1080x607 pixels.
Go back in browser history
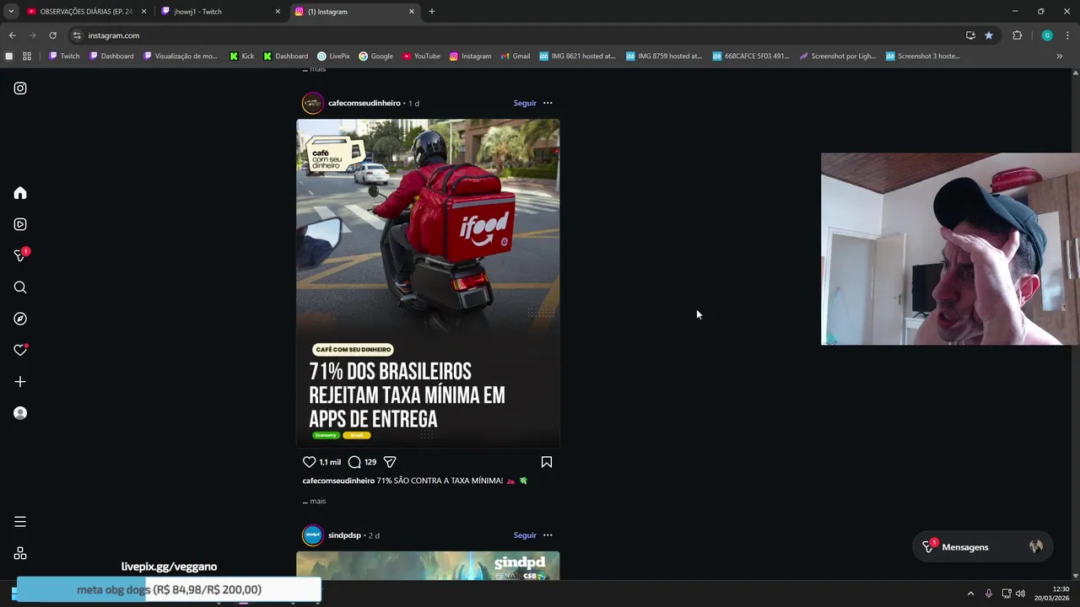tap(12, 35)
